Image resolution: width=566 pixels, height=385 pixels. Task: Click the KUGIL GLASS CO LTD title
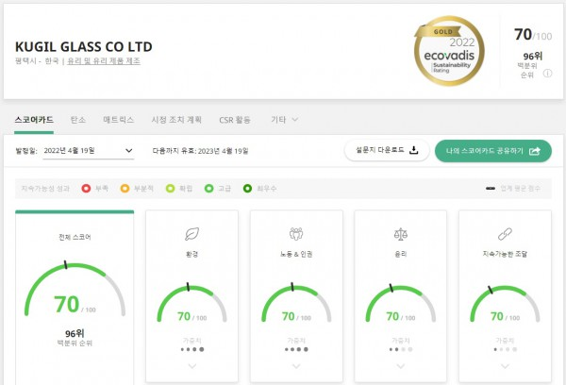[84, 46]
